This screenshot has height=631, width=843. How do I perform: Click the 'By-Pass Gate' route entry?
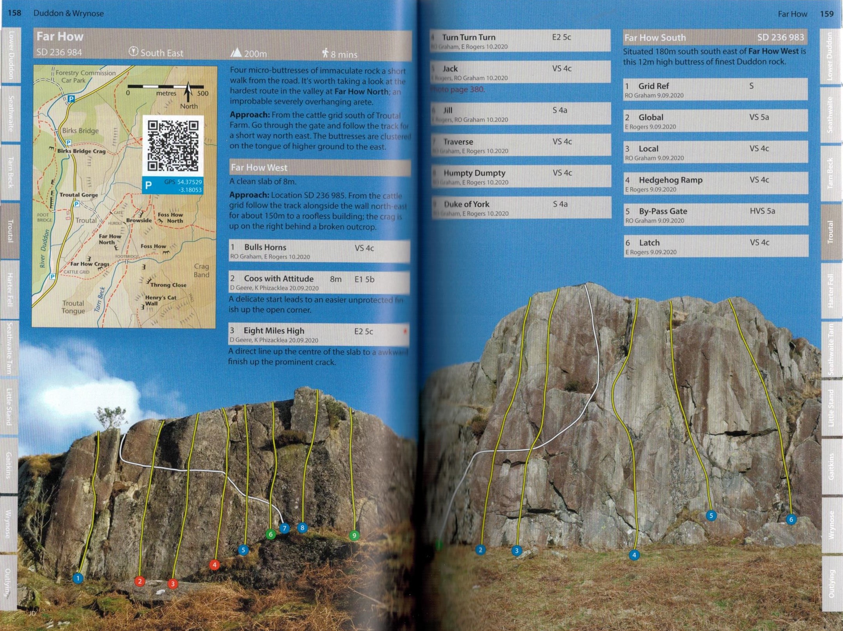[x=715, y=215]
